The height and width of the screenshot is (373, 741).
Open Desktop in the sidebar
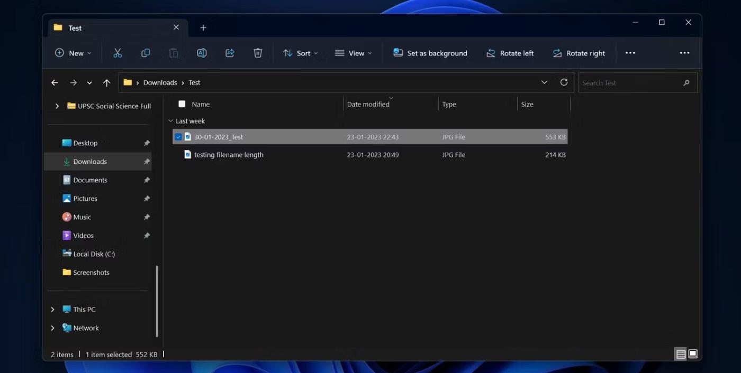[85, 143]
